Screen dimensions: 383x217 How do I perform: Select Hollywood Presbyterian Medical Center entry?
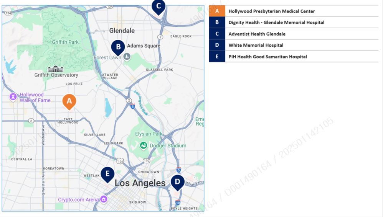[271, 11]
